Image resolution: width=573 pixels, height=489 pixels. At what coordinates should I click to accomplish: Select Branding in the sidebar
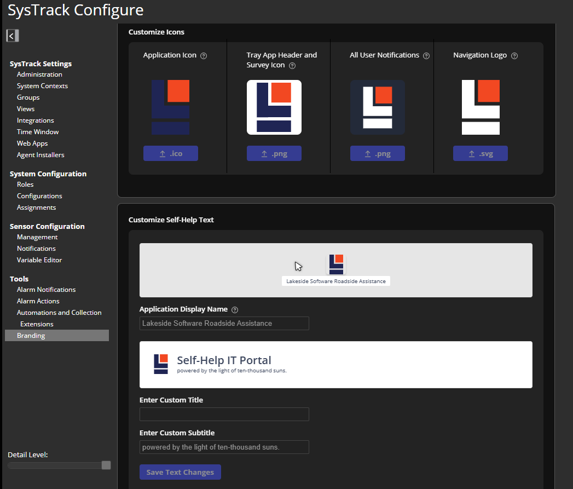[57, 336]
